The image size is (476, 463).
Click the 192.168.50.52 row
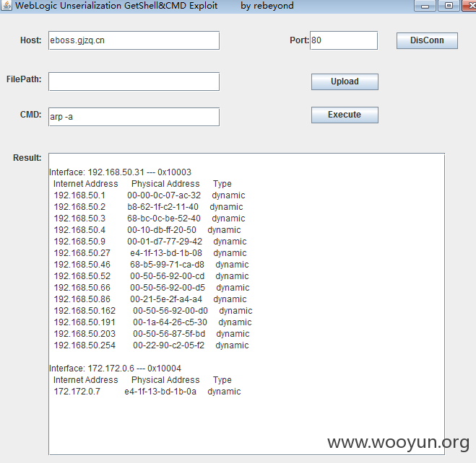tap(151, 275)
